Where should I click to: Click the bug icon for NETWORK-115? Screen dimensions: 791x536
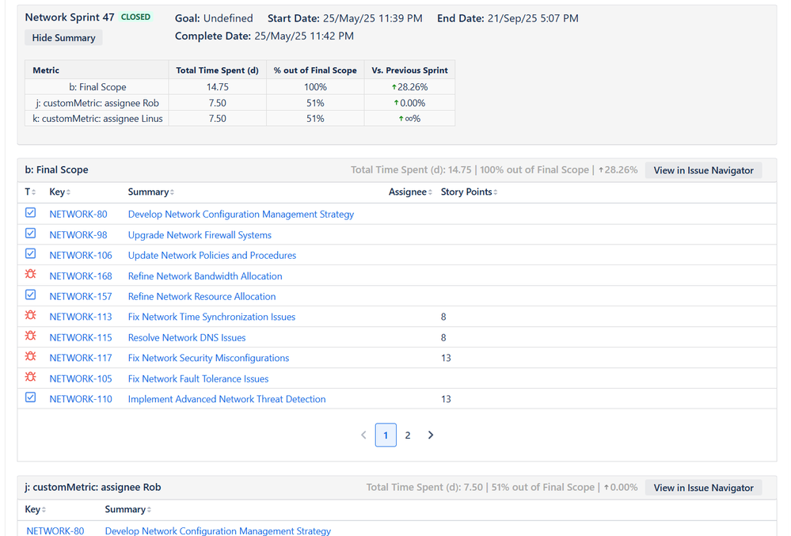point(30,336)
